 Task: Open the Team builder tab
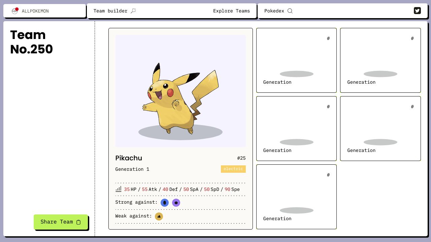point(110,11)
